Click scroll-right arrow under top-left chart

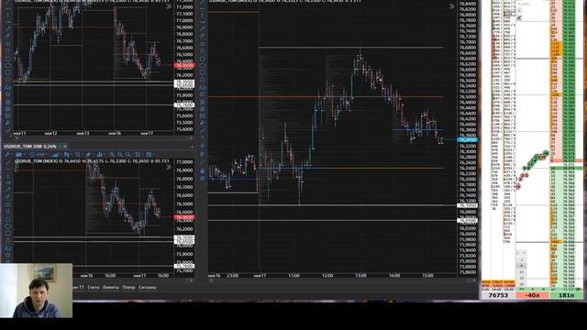pyautogui.click(x=192, y=138)
